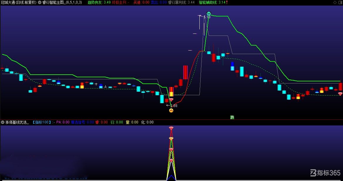Viewport: 343px width, 181px height.
Task: Click the teal check-circle marker near 5.18 peak
Action: click(x=209, y=14)
